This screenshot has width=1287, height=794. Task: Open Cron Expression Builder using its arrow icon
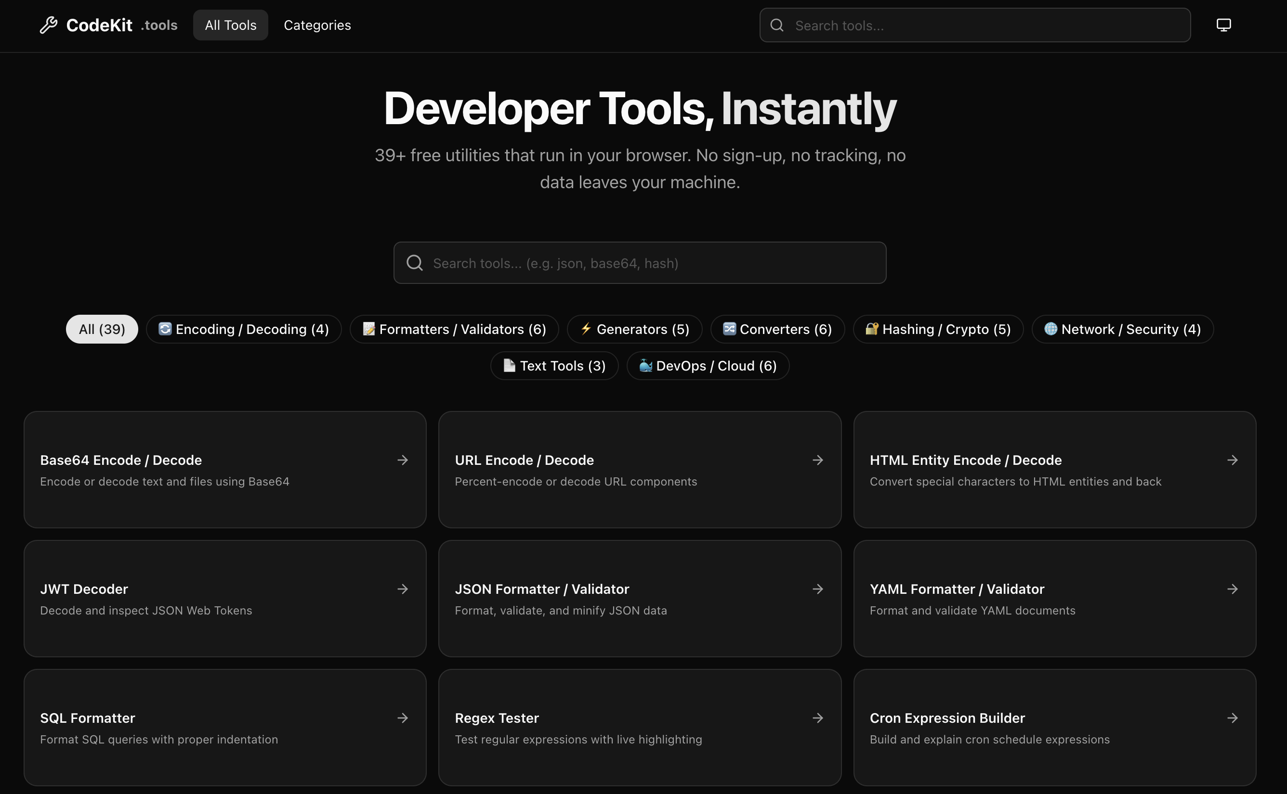pyautogui.click(x=1233, y=718)
